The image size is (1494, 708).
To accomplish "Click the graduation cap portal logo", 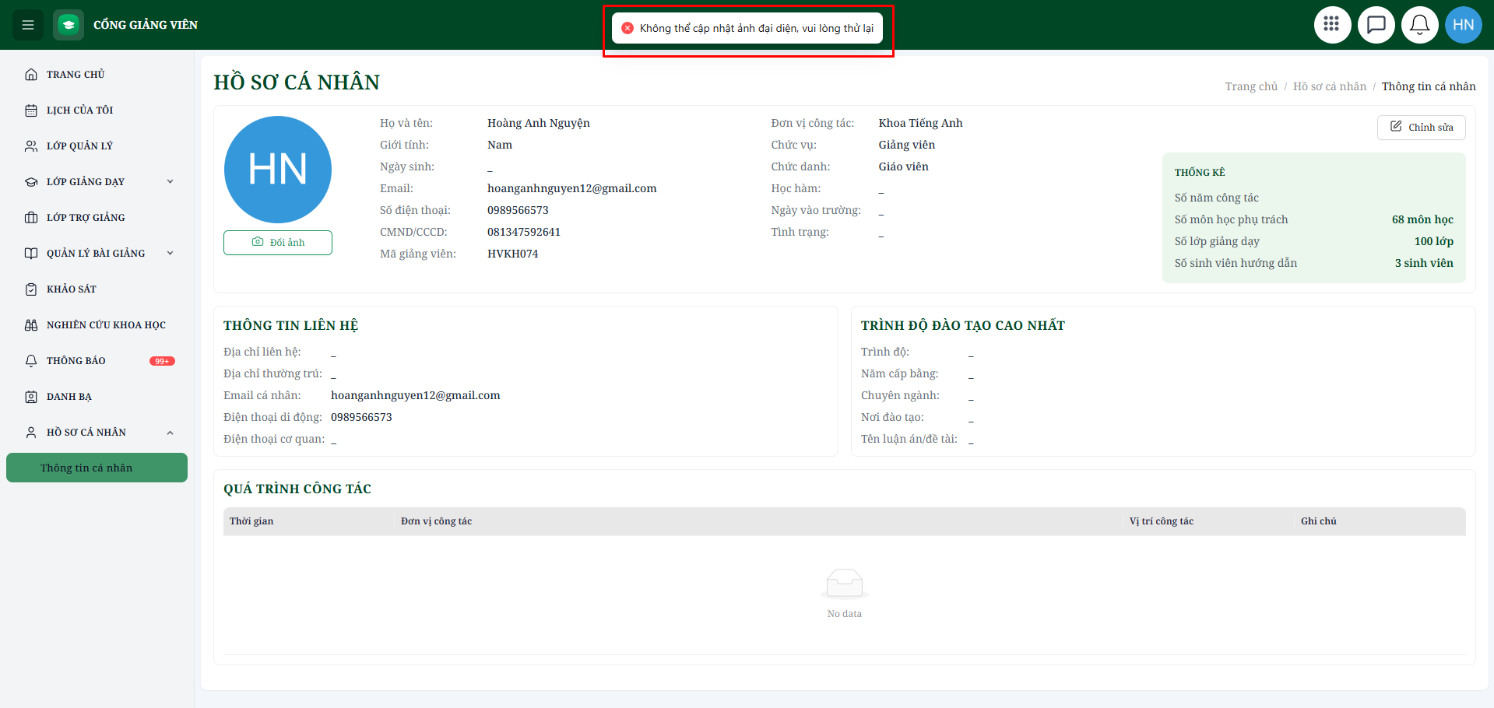I will (69, 25).
